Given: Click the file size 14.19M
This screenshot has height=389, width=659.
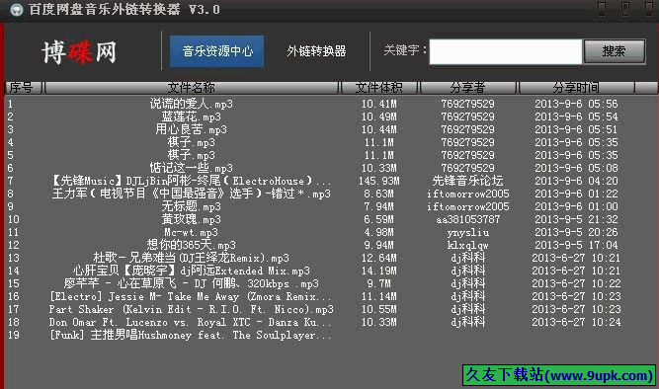Looking at the screenshot, I should pos(379,271).
